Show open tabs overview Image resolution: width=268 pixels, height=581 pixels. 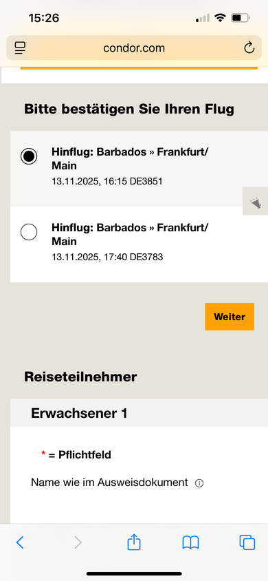point(247,542)
